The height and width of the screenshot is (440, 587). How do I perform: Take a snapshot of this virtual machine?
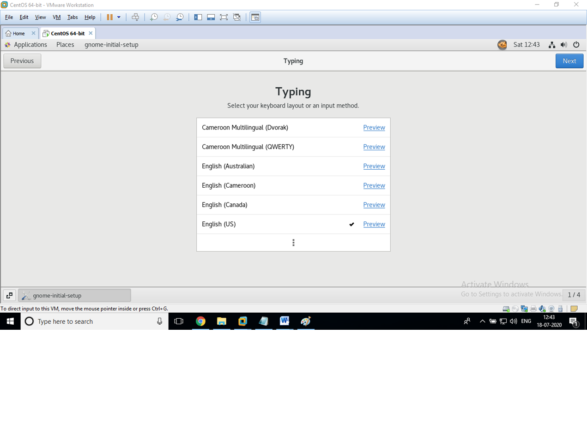(x=154, y=17)
